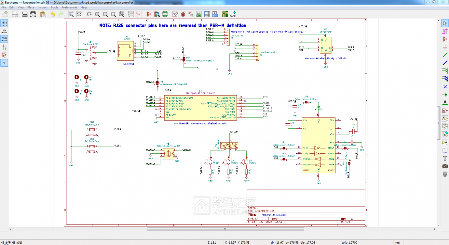Open the Tools menu

point(55,7)
